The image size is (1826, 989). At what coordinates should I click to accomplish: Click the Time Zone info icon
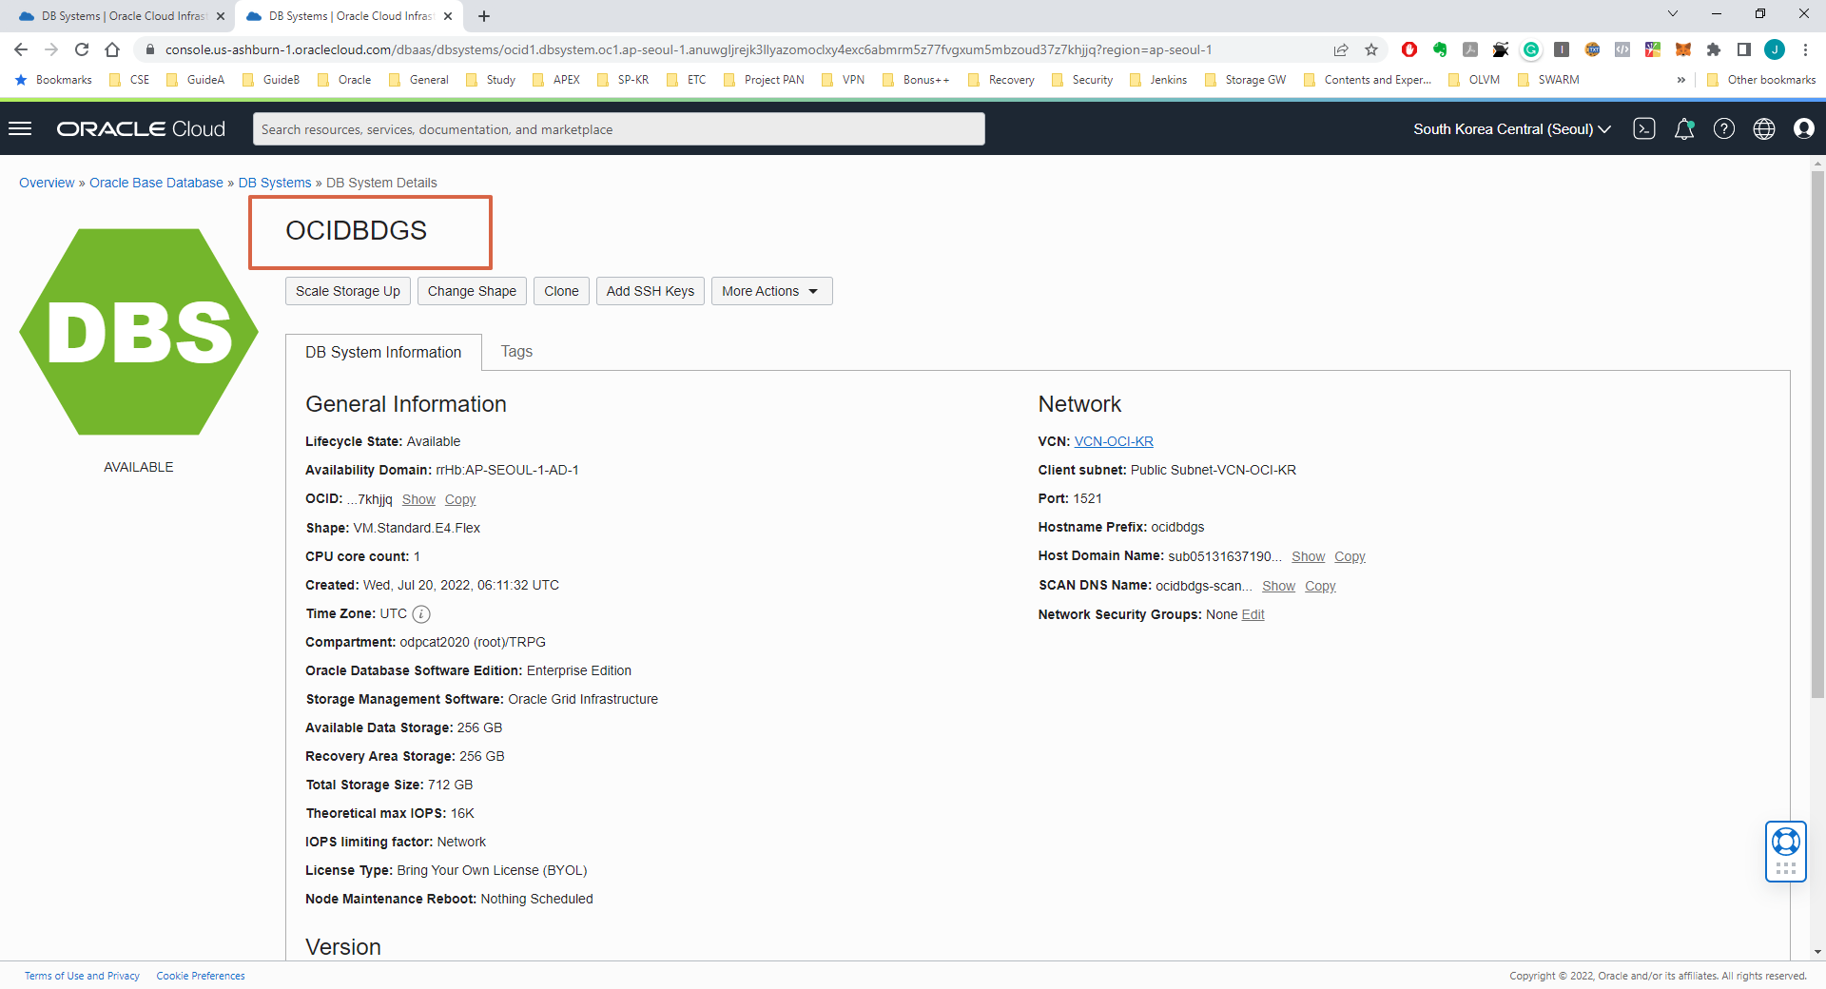coord(421,614)
